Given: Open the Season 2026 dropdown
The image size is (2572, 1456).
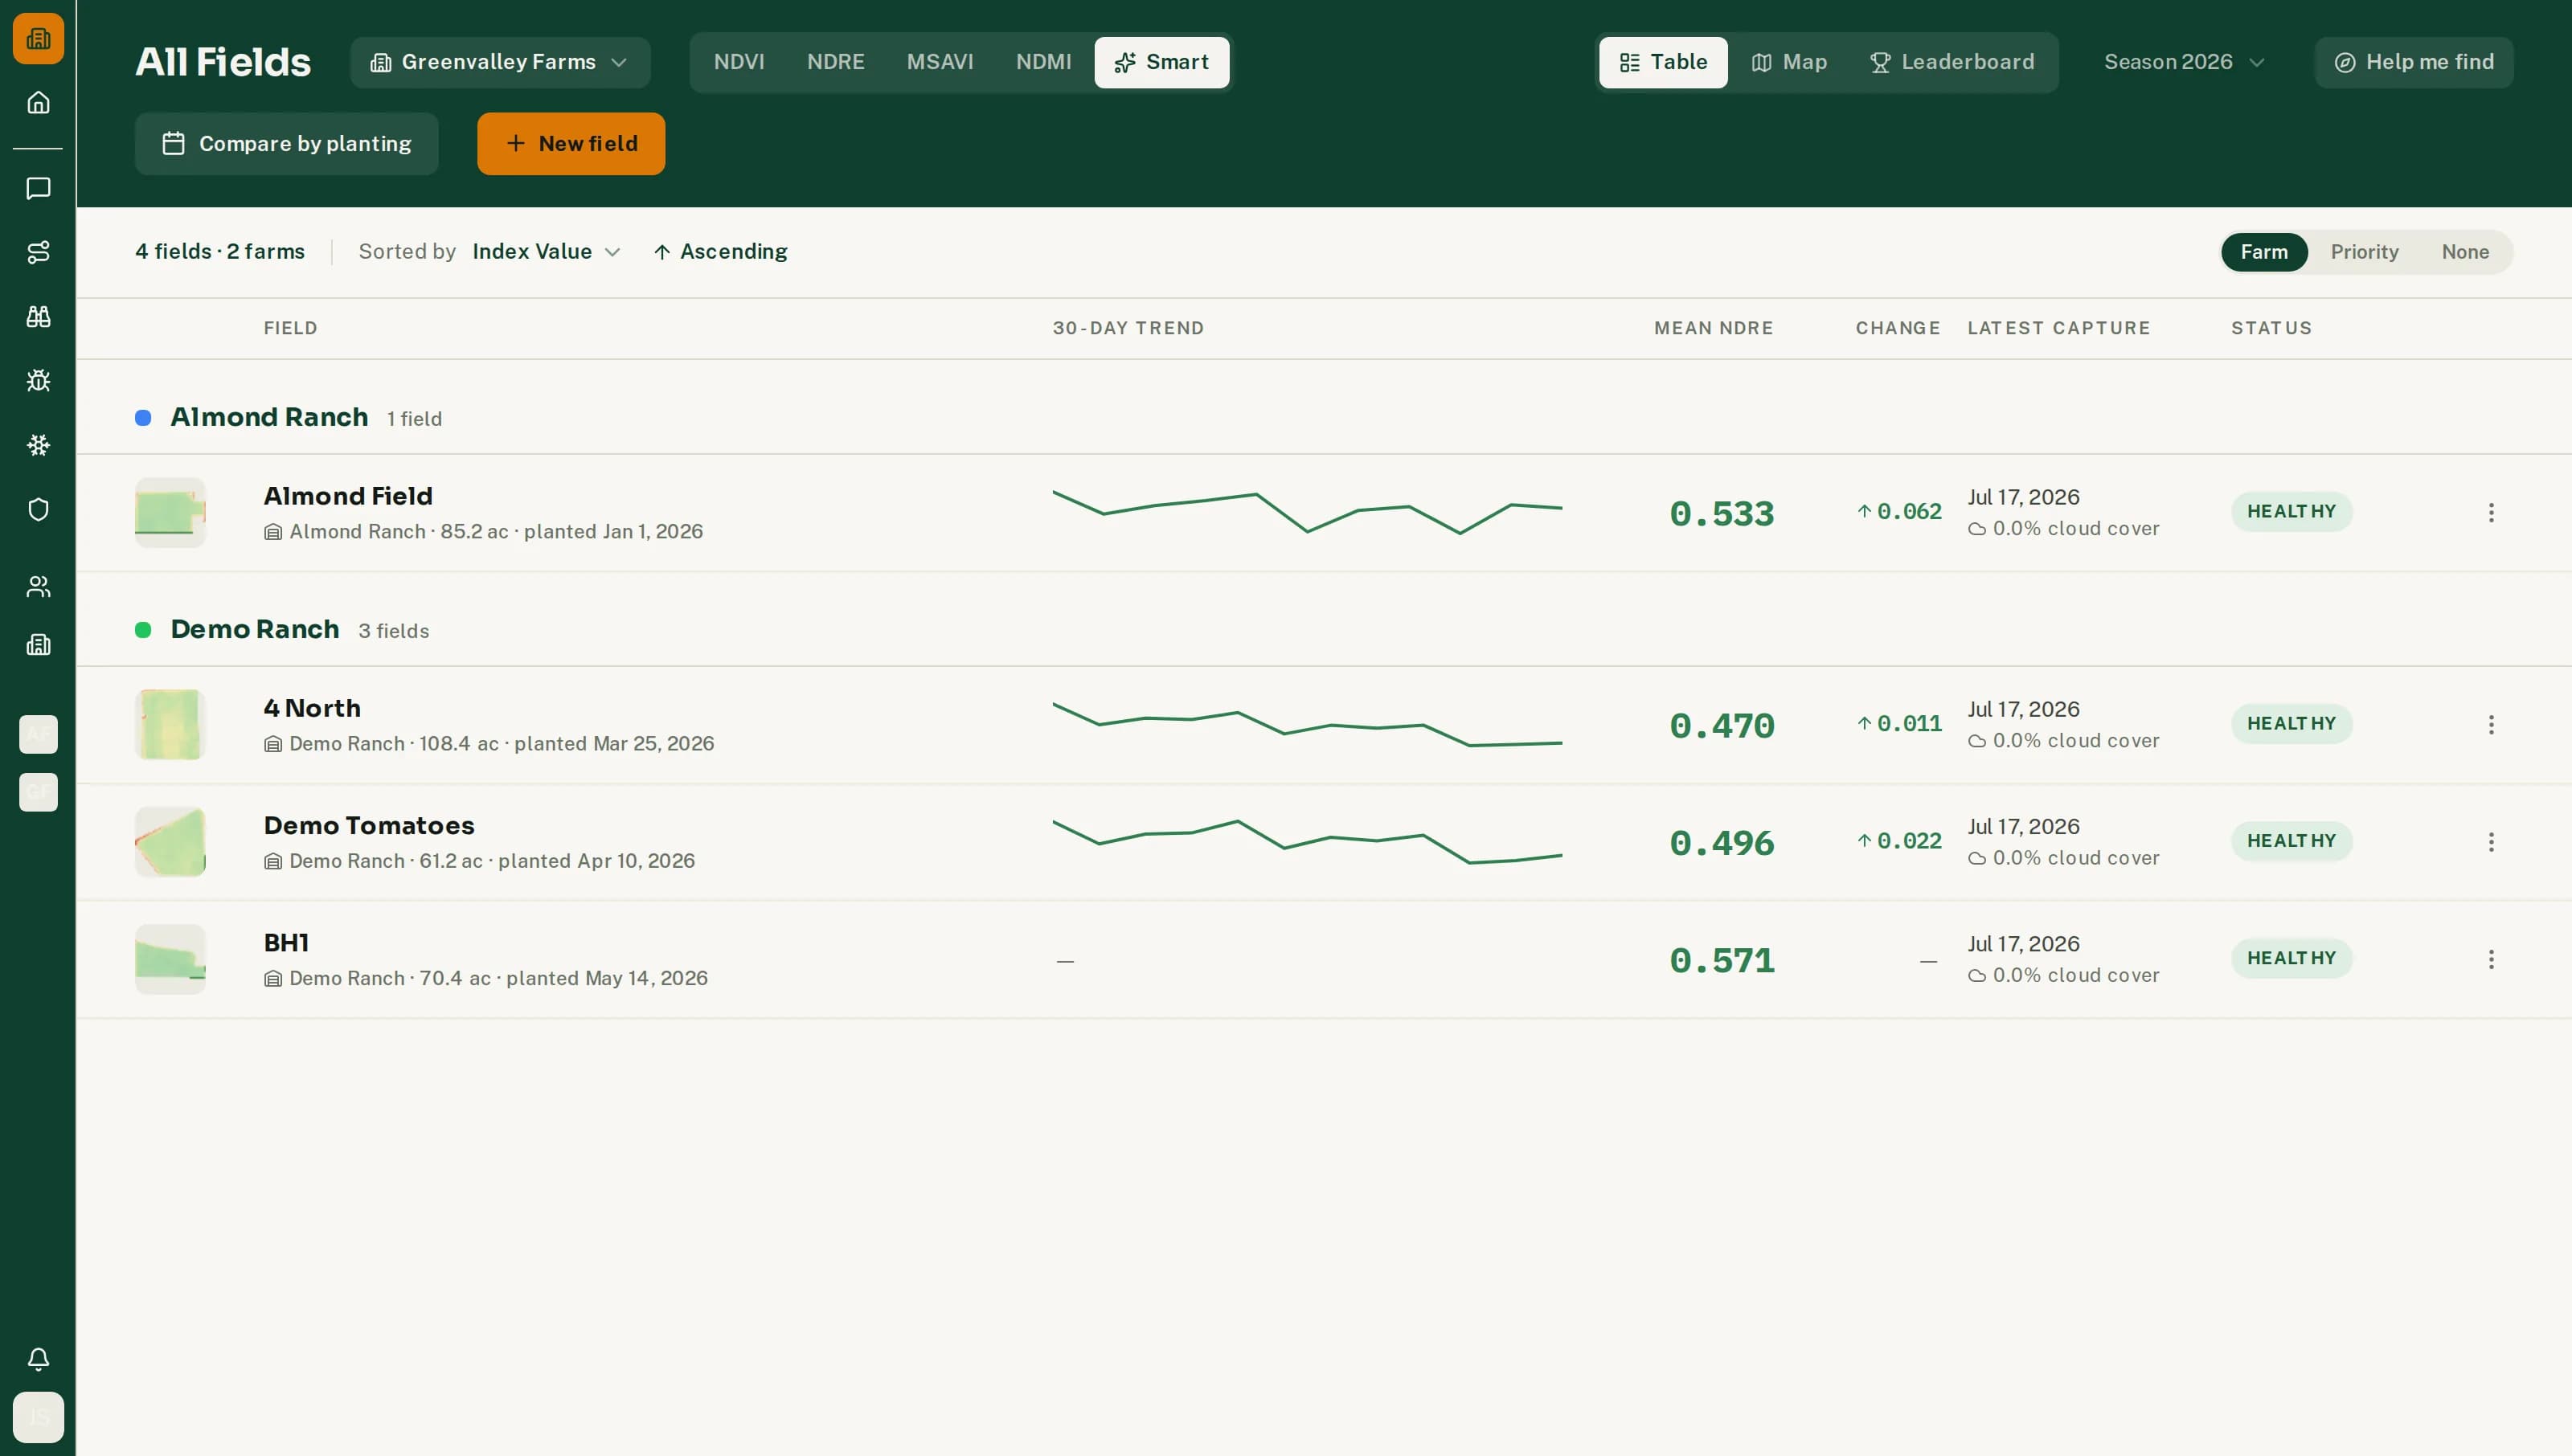Looking at the screenshot, I should 2184,62.
